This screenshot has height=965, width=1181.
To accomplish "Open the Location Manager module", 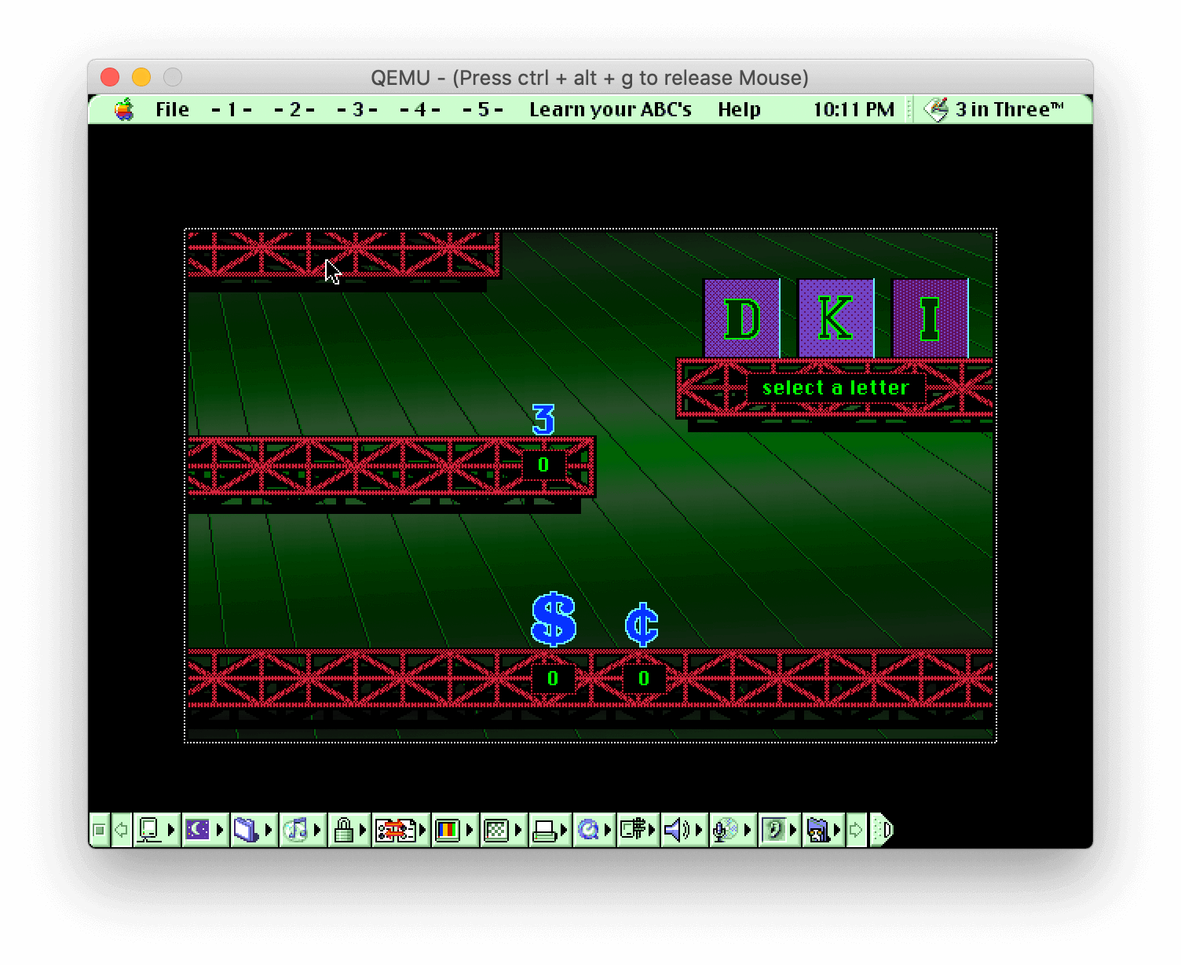I will [x=401, y=830].
